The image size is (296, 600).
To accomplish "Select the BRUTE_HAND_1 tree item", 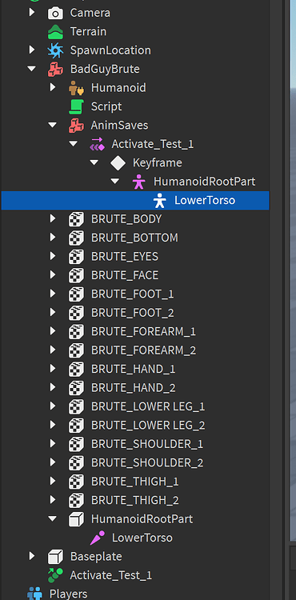I will coord(133,370).
